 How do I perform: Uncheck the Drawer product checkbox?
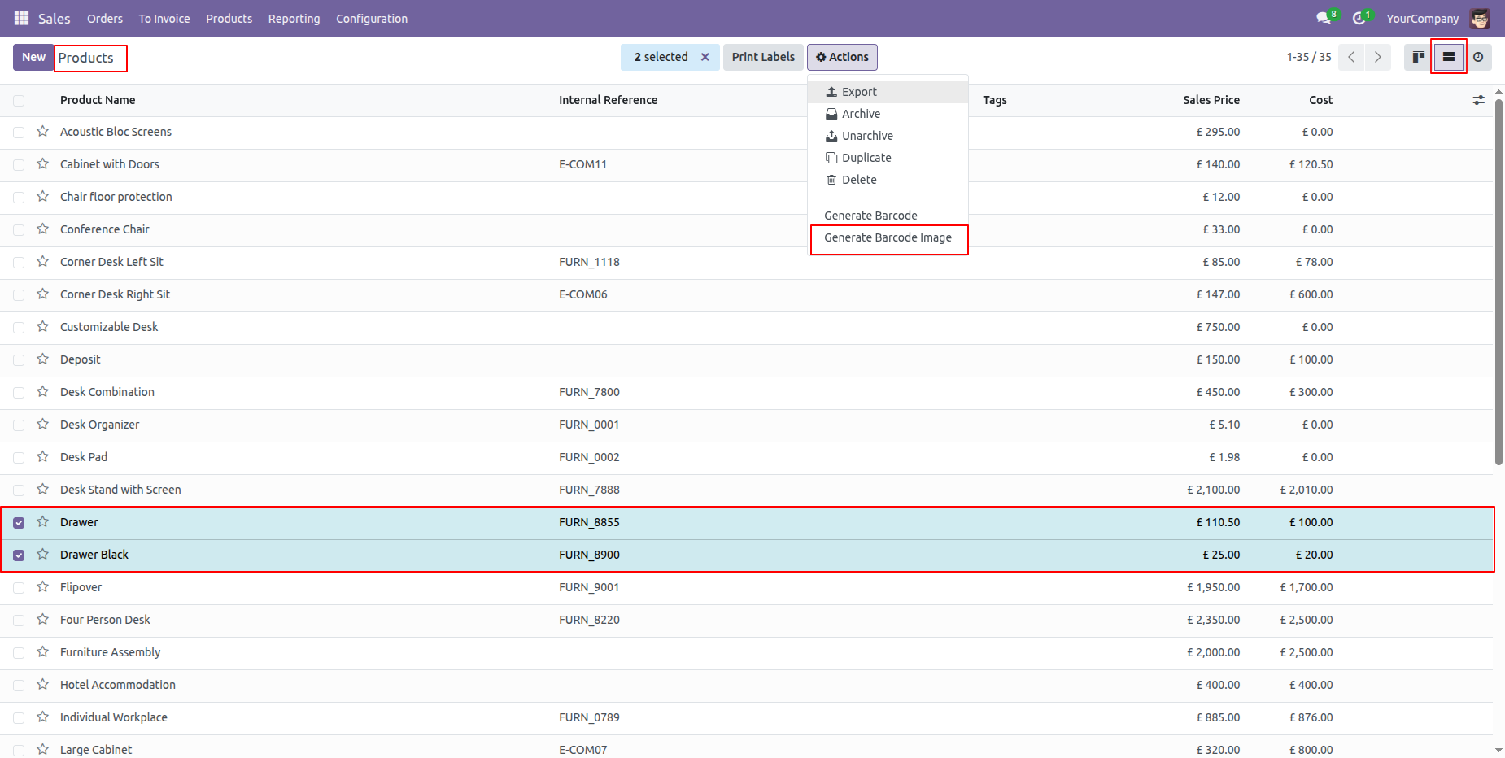[x=19, y=523]
